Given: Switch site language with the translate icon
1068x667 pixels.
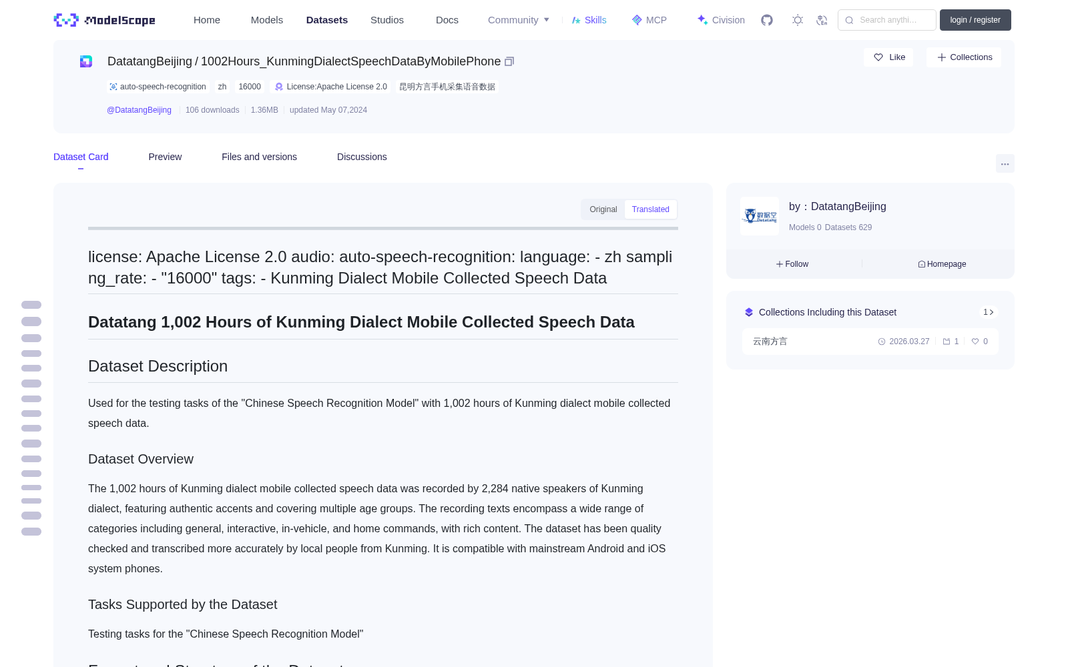Looking at the screenshot, I should pyautogui.click(x=822, y=20).
